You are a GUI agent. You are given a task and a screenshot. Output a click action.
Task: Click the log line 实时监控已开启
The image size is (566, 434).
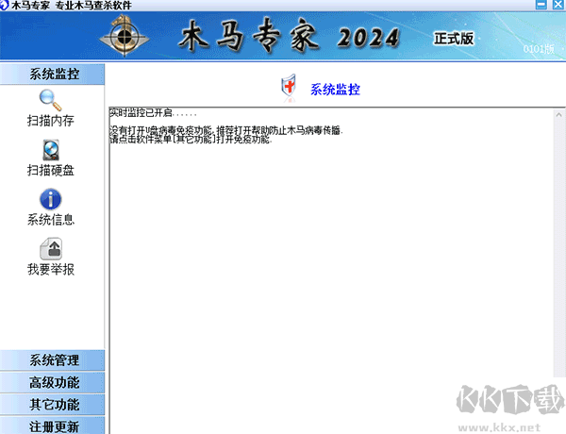153,112
